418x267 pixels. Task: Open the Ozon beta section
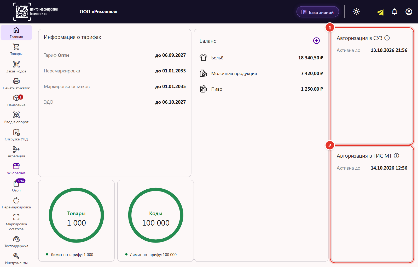coord(16,186)
